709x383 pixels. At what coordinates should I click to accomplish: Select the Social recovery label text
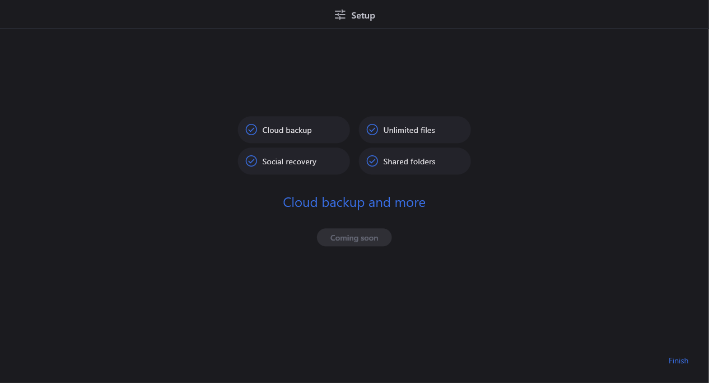click(x=289, y=161)
